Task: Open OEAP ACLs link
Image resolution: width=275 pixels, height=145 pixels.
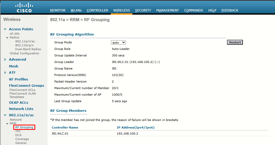Action: pyautogui.click(x=19, y=102)
